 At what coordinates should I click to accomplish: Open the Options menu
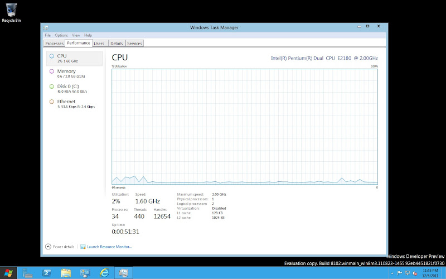click(61, 35)
